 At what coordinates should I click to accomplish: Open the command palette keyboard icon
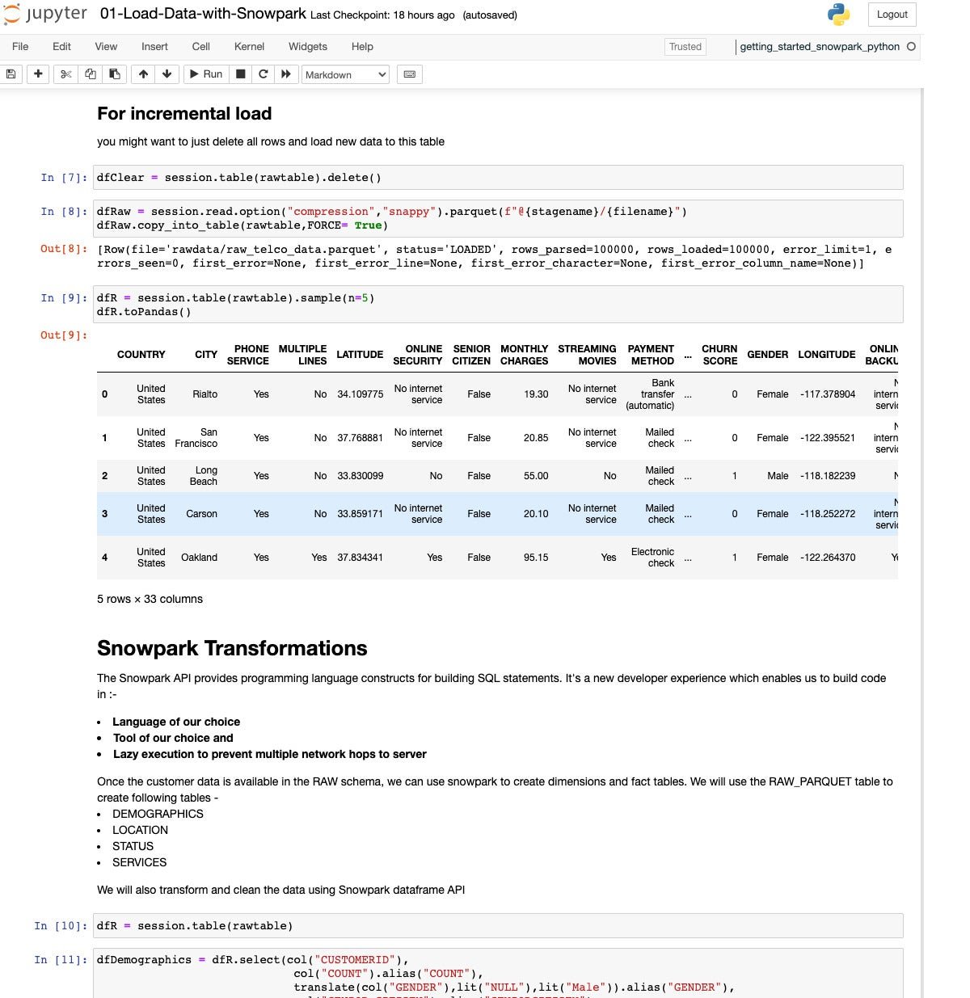tap(410, 74)
